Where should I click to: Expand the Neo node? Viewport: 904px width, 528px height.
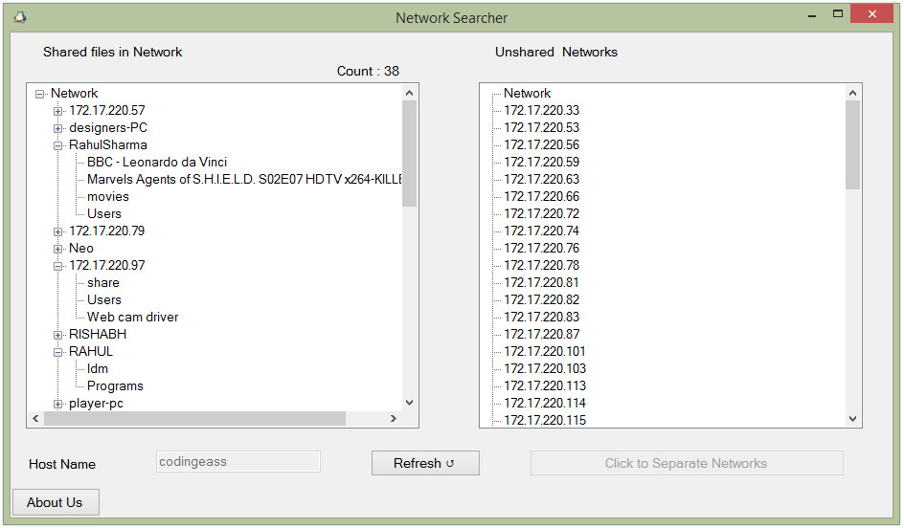coord(57,249)
